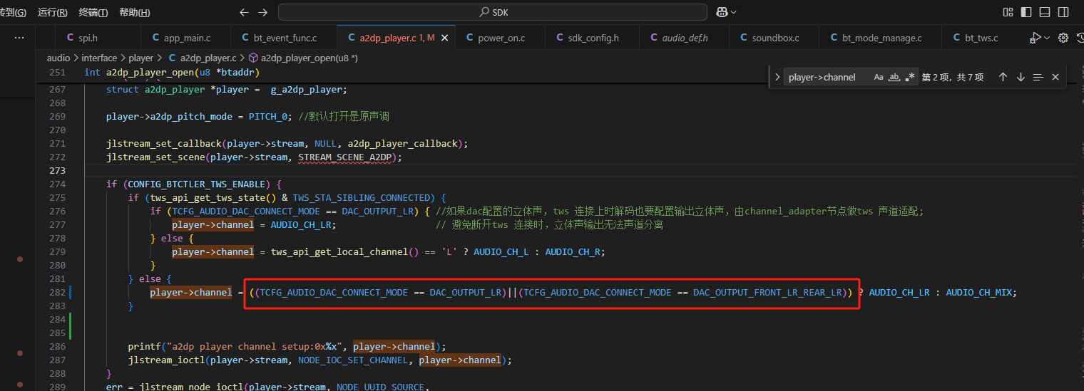Viewport: 1084px width, 391px height.
Task: Toggle Find in Selection icon
Action: 1038,77
